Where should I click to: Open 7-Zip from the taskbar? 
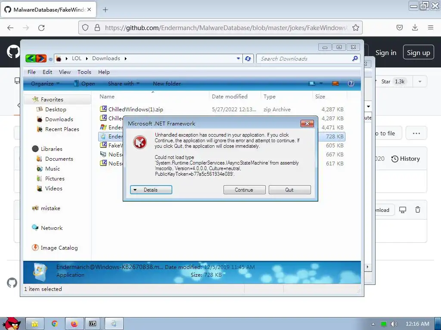coord(93,324)
